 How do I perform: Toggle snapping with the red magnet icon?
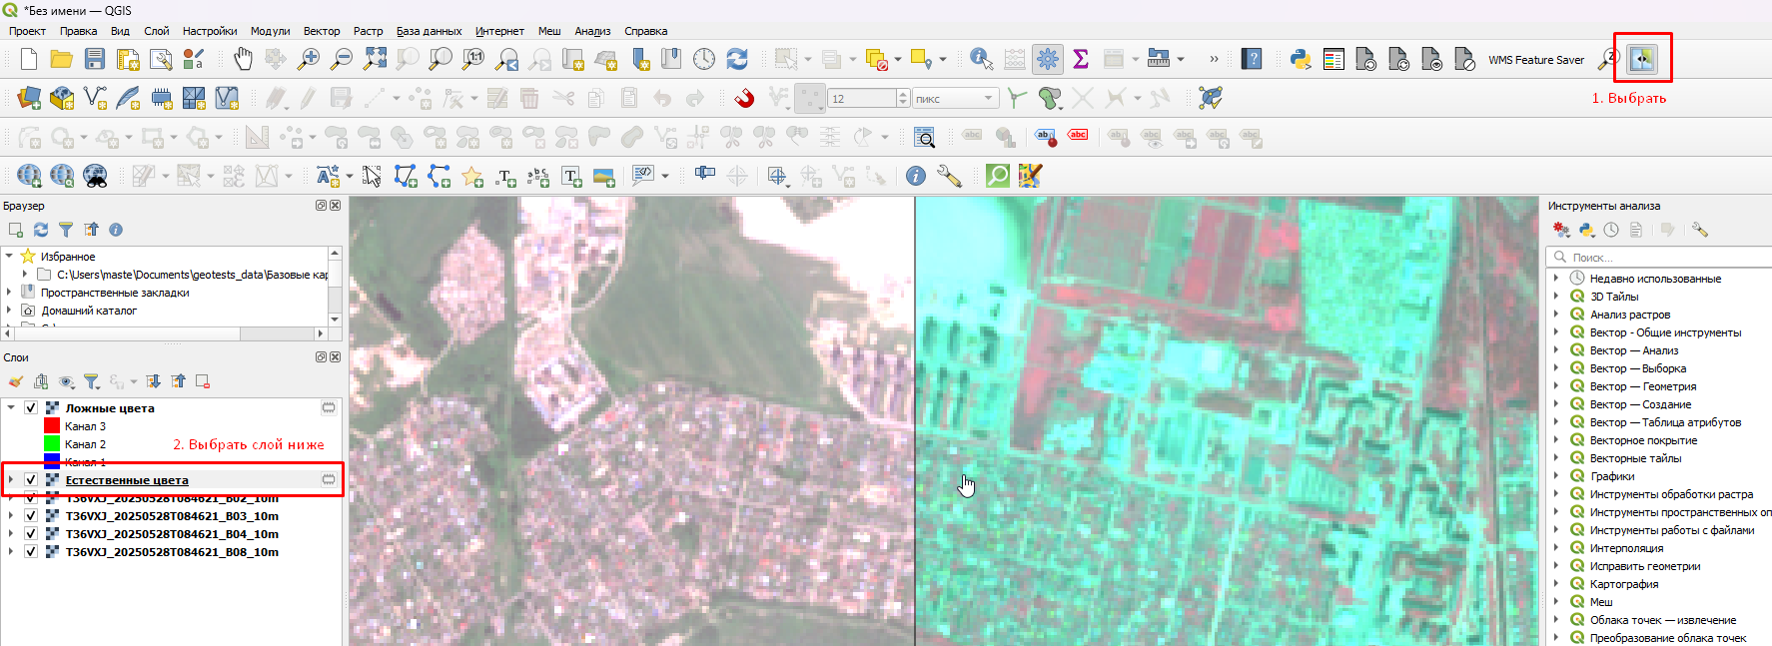pyautogui.click(x=744, y=98)
